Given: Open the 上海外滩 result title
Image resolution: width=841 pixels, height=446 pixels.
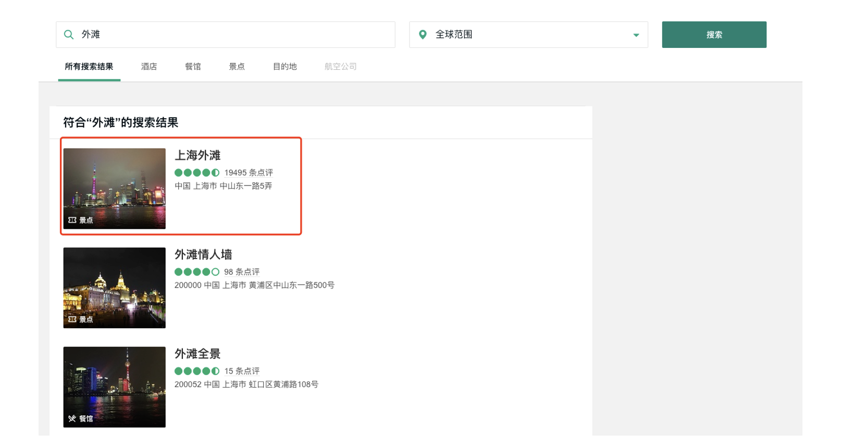Looking at the screenshot, I should coord(197,155).
